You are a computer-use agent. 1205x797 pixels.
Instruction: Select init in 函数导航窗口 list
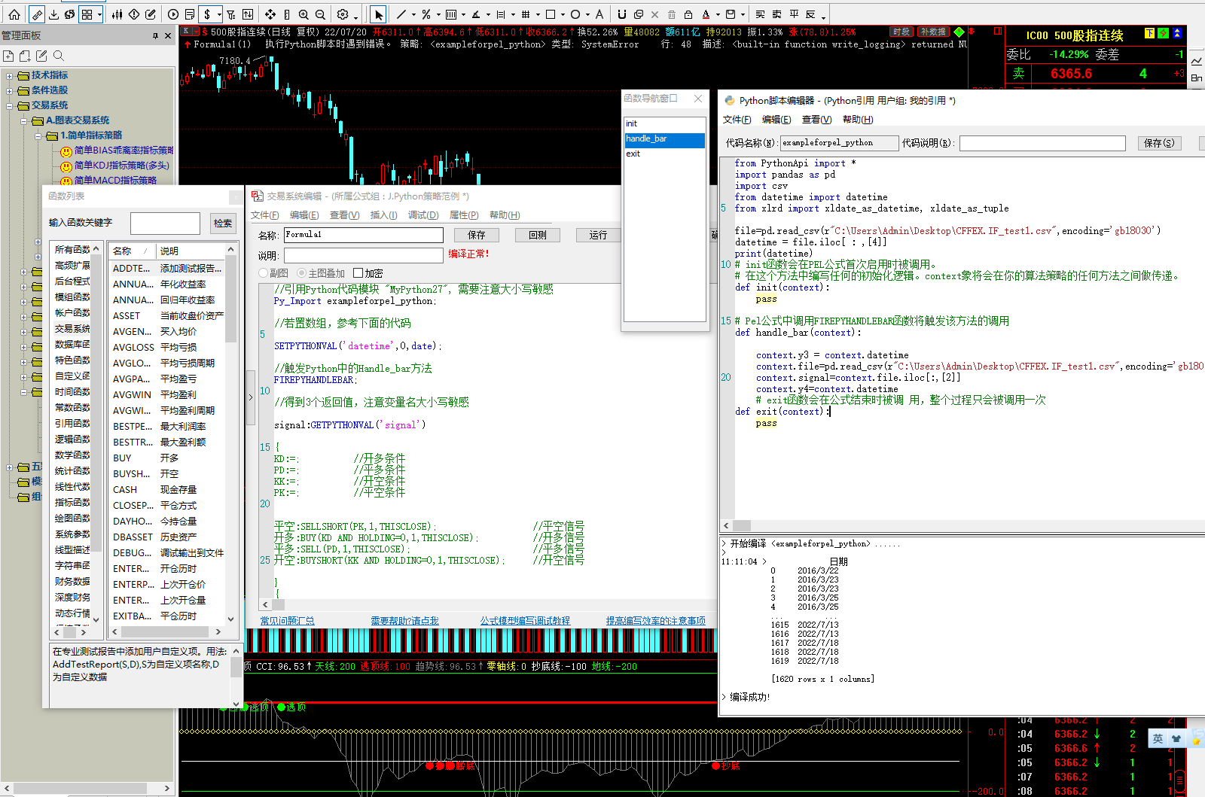(665, 124)
